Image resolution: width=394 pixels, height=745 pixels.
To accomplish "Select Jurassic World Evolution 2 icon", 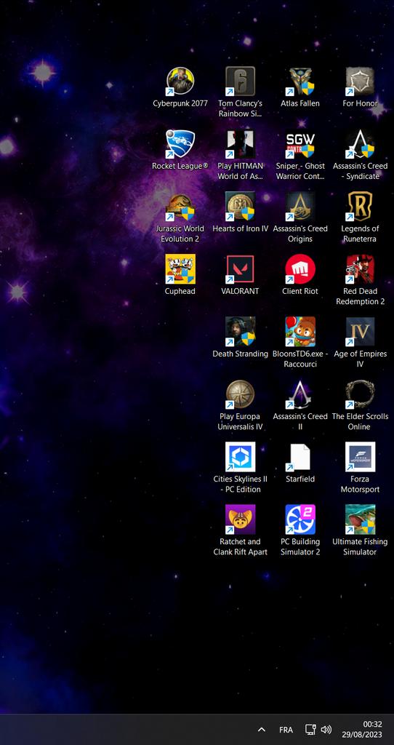I will (180, 207).
